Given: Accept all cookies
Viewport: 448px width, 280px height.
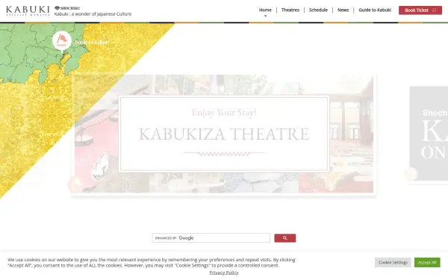Looking at the screenshot, I should pyautogui.click(x=427, y=262).
